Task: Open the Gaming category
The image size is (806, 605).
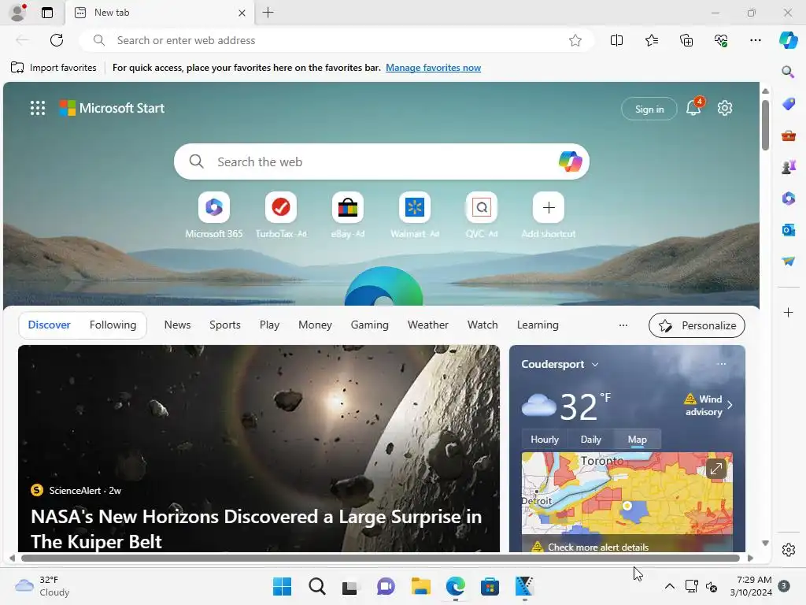Action: [x=370, y=325]
